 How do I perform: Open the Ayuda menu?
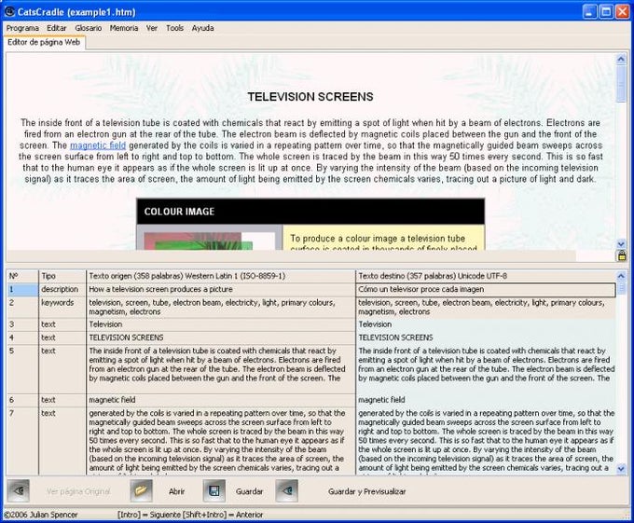point(202,28)
